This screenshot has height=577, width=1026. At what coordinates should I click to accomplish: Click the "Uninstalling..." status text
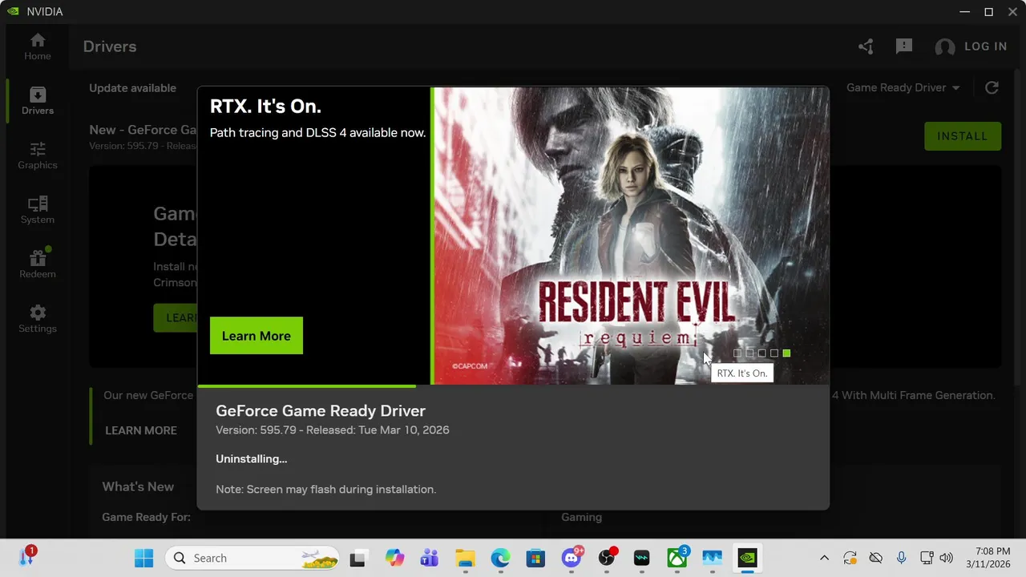(x=251, y=459)
